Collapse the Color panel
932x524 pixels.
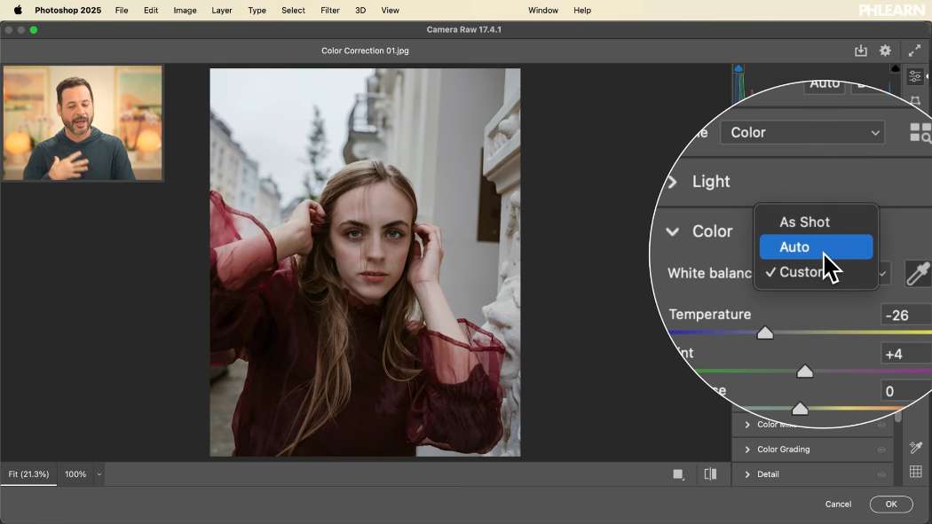click(x=672, y=231)
